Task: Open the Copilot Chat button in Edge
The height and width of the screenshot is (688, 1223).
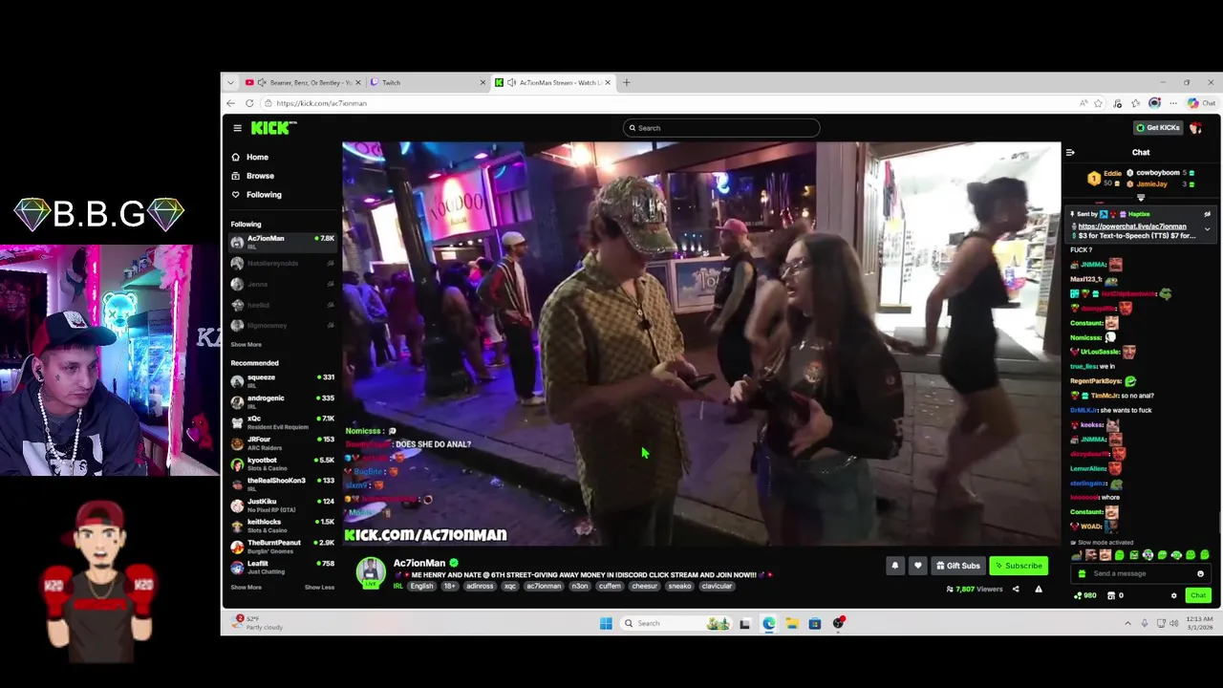Action: pos(1202,103)
